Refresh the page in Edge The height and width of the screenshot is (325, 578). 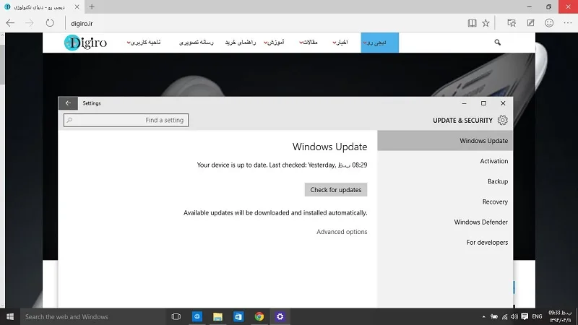[50, 23]
